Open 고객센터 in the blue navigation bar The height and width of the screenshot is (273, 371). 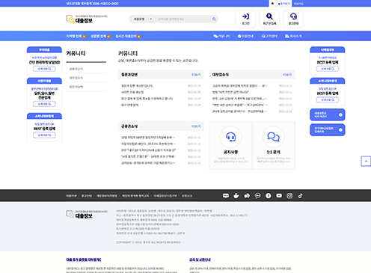tap(269, 36)
